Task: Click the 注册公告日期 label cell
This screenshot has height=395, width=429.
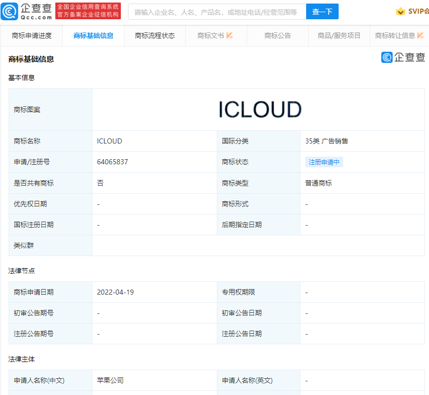Action: (x=258, y=334)
